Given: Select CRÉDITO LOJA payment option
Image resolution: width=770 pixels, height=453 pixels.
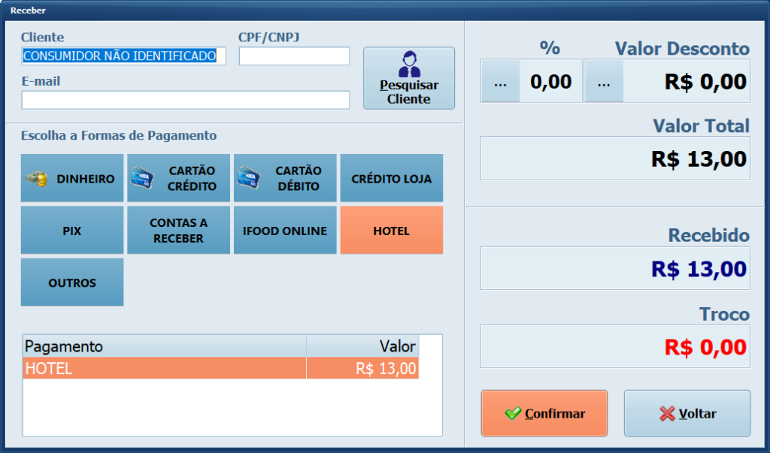Looking at the screenshot, I should (391, 178).
